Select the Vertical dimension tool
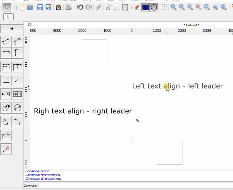Image resolution: width=233 pixels, height=190 pixels. pyautogui.click(x=17, y=53)
